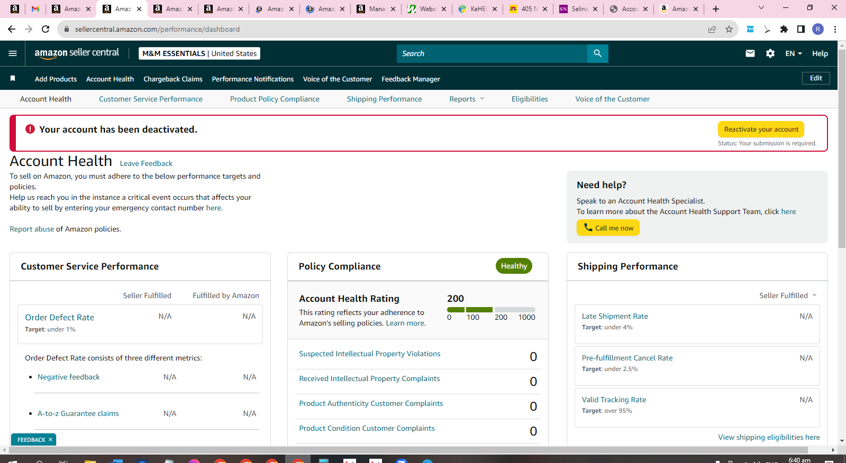Open the Seller Central hamburger menu
The width and height of the screenshot is (846, 463).
13,53
